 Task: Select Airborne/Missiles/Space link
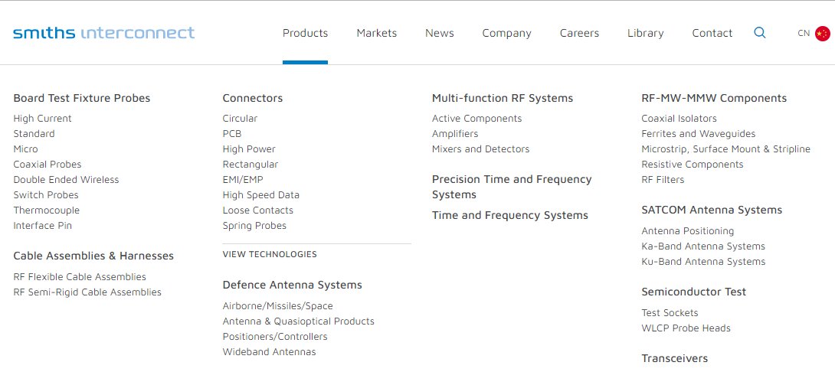[x=277, y=306]
